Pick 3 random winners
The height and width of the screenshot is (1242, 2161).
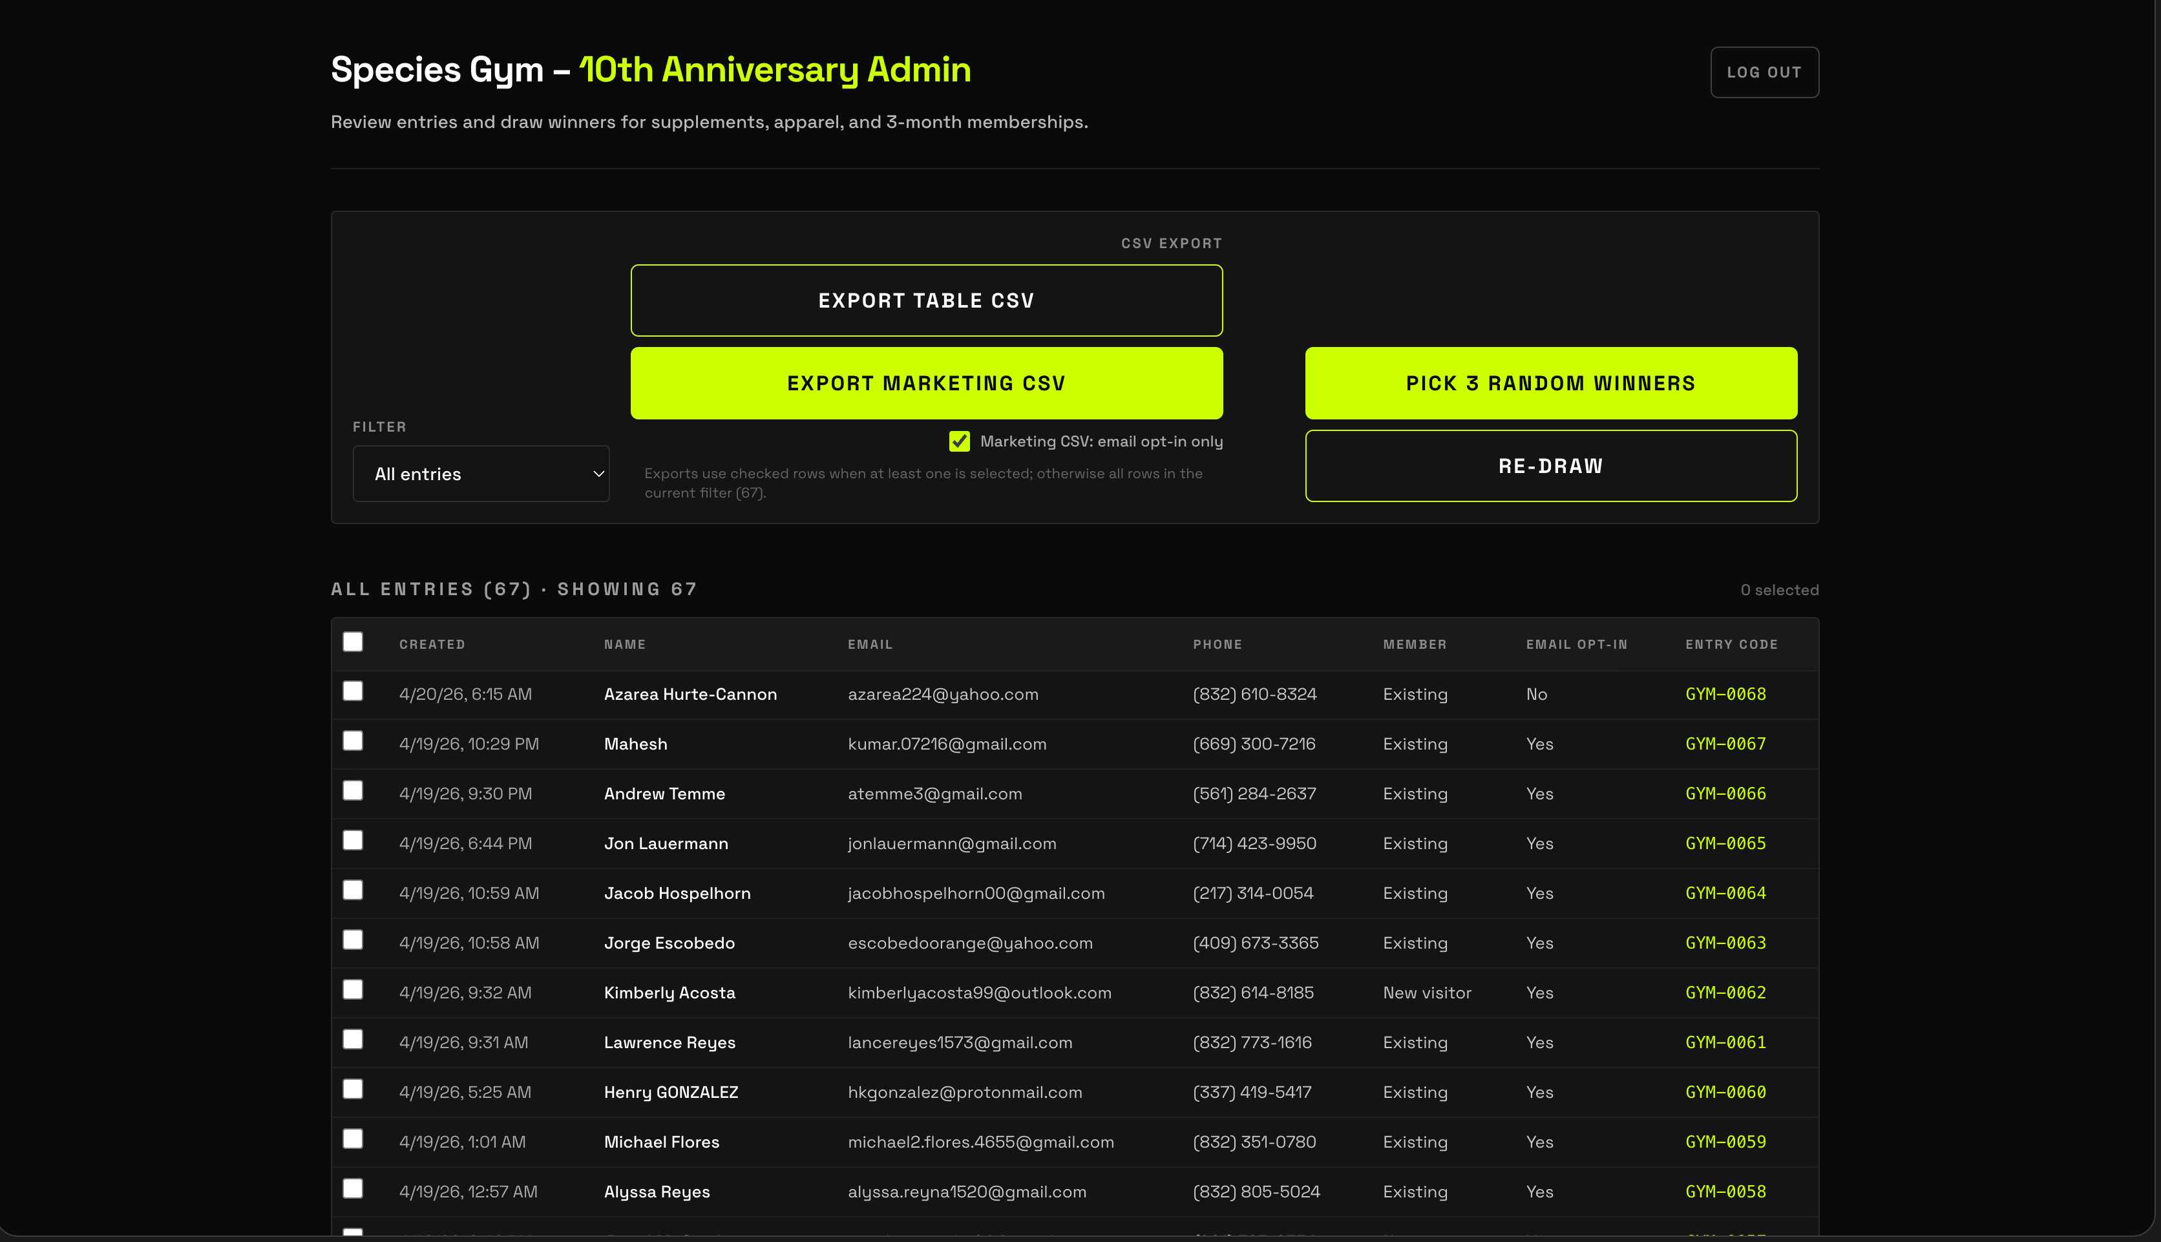pos(1550,383)
